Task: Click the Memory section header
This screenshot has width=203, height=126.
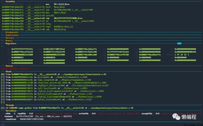Action: 9,41
